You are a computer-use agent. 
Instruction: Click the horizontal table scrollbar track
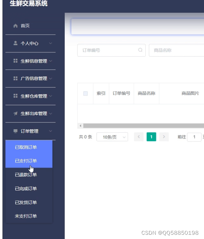coord(144,126)
